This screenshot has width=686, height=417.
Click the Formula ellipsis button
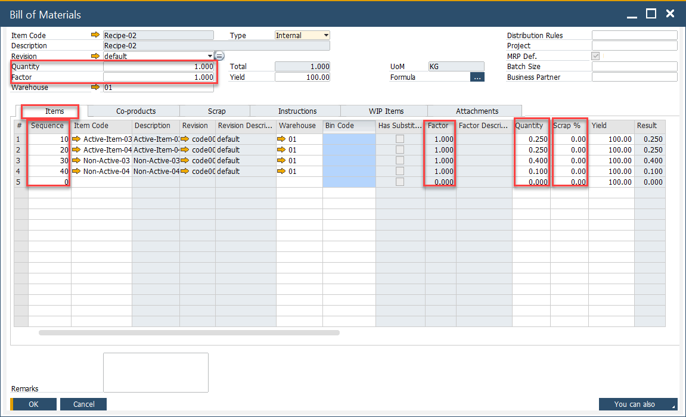click(x=477, y=77)
